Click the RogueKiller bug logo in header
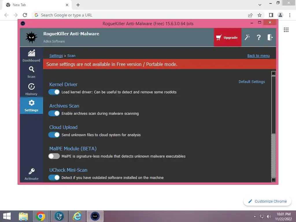The width and height of the screenshot is (296, 222). [x=31, y=37]
